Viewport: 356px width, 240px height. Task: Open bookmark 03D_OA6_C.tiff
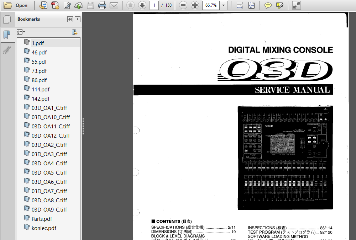49,182
